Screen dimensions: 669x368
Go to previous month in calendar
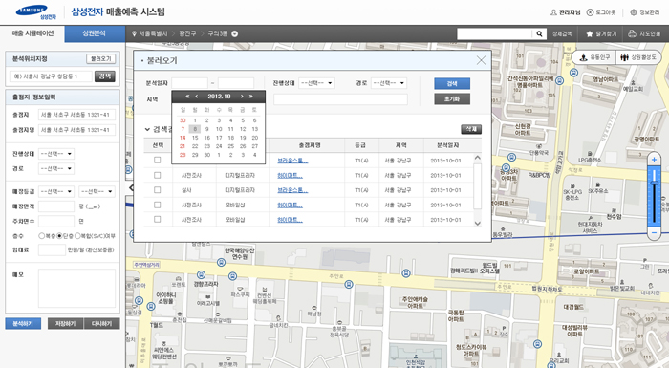point(197,97)
